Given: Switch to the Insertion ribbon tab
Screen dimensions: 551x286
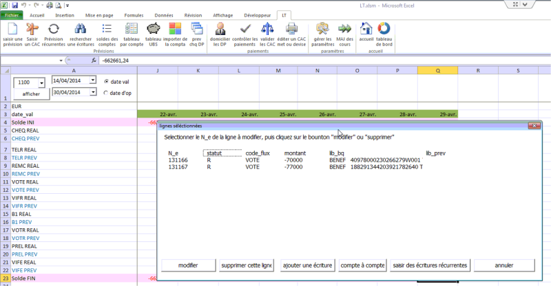Looking at the screenshot, I should point(65,15).
